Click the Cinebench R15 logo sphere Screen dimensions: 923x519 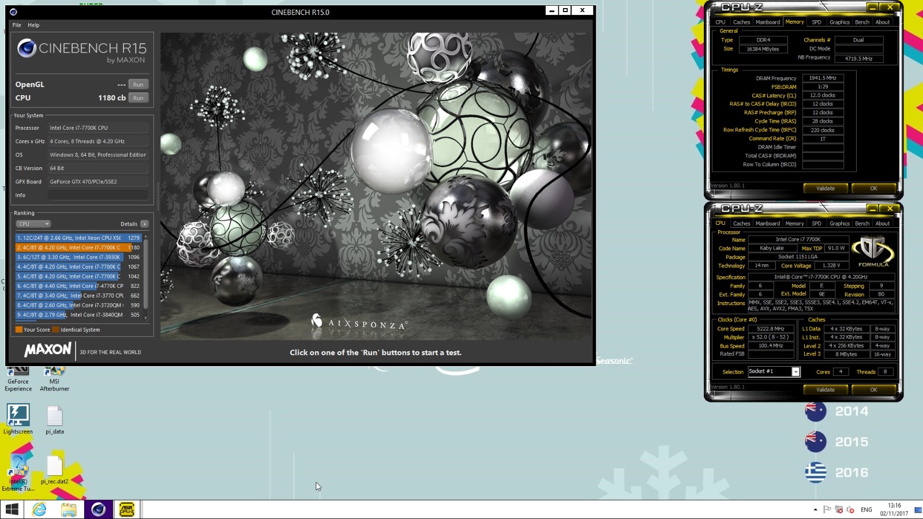(27, 48)
